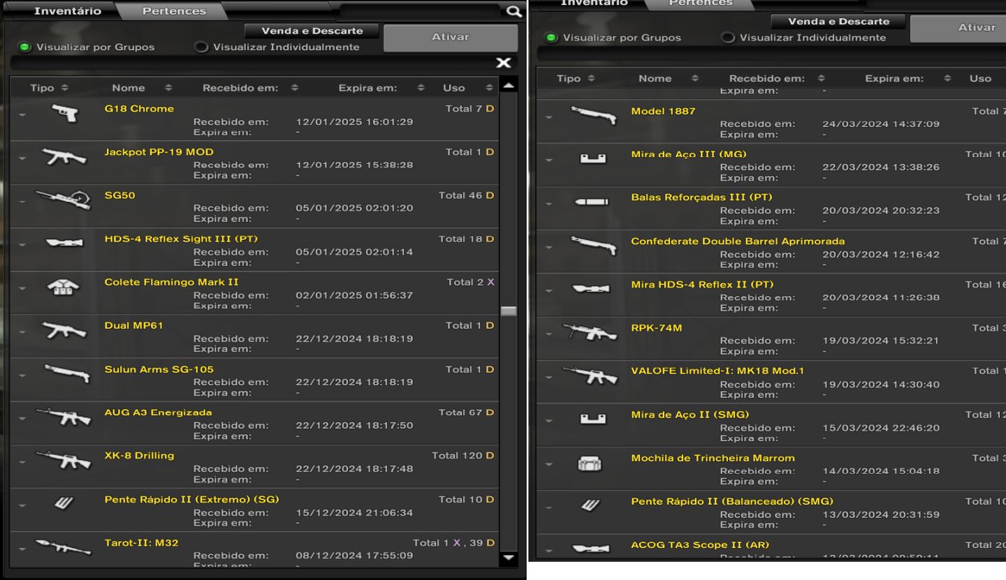Click Ativar button in left window
The height and width of the screenshot is (580, 1006).
pyautogui.click(x=451, y=37)
